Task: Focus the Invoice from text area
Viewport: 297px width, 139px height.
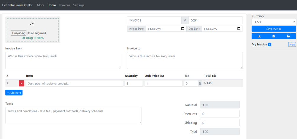Action: (x=63, y=61)
